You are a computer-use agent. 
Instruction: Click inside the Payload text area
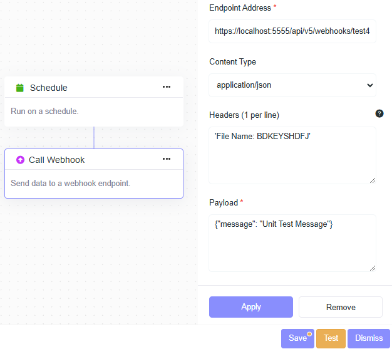(292, 243)
